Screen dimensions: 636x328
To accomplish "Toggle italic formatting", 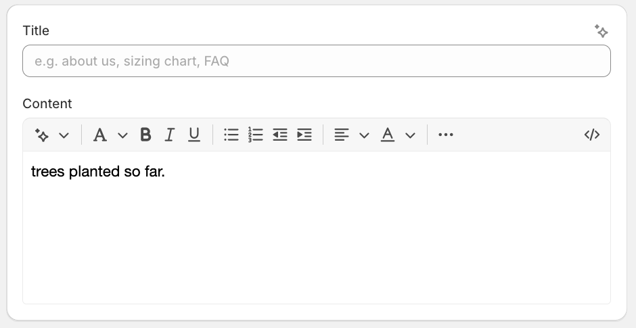I will [170, 135].
